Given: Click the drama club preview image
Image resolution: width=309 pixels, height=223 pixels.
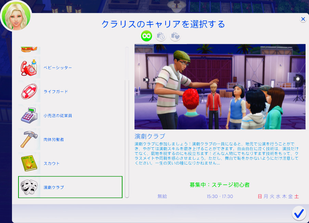Looking at the screenshot, I should click(220, 87).
